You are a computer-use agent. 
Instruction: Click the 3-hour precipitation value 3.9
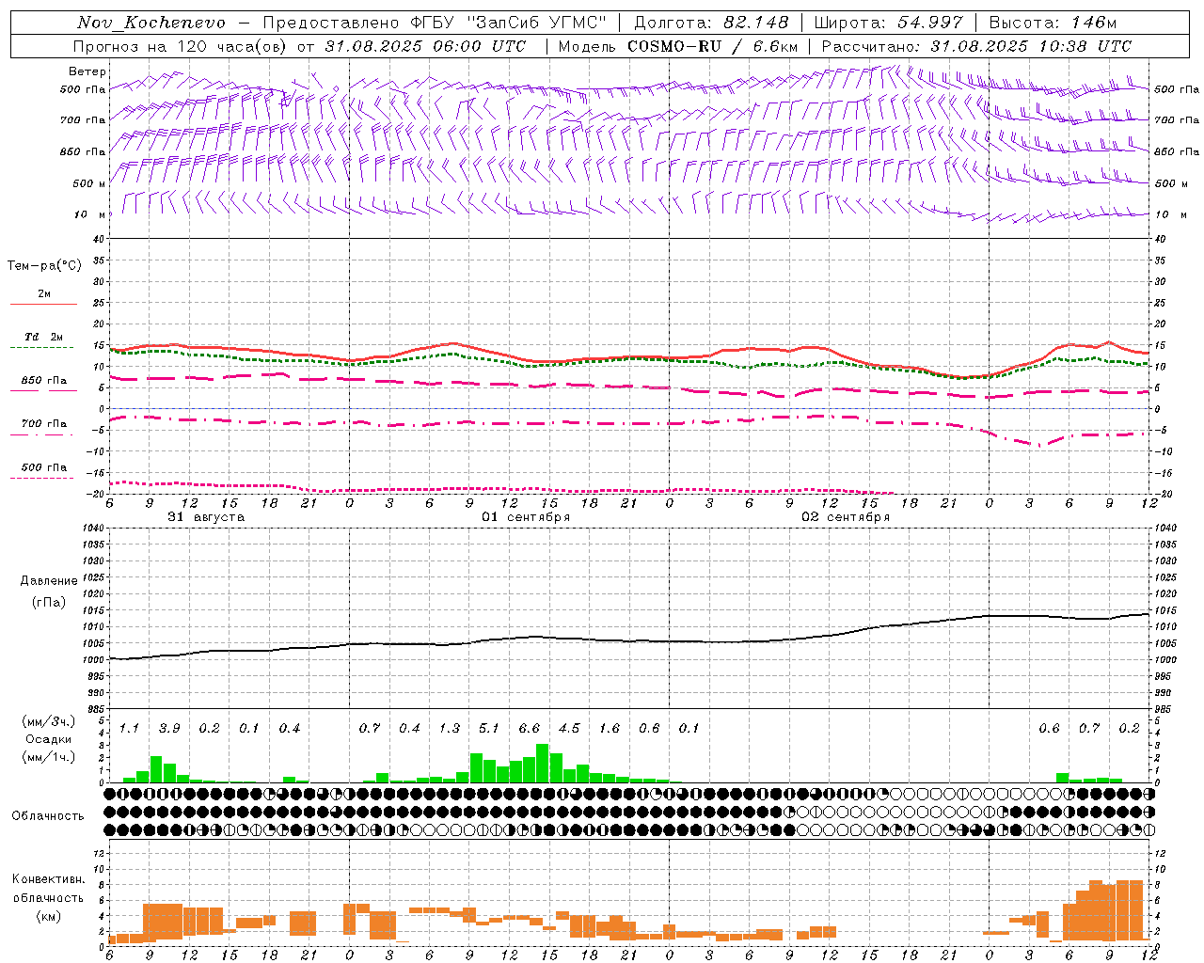(x=169, y=729)
